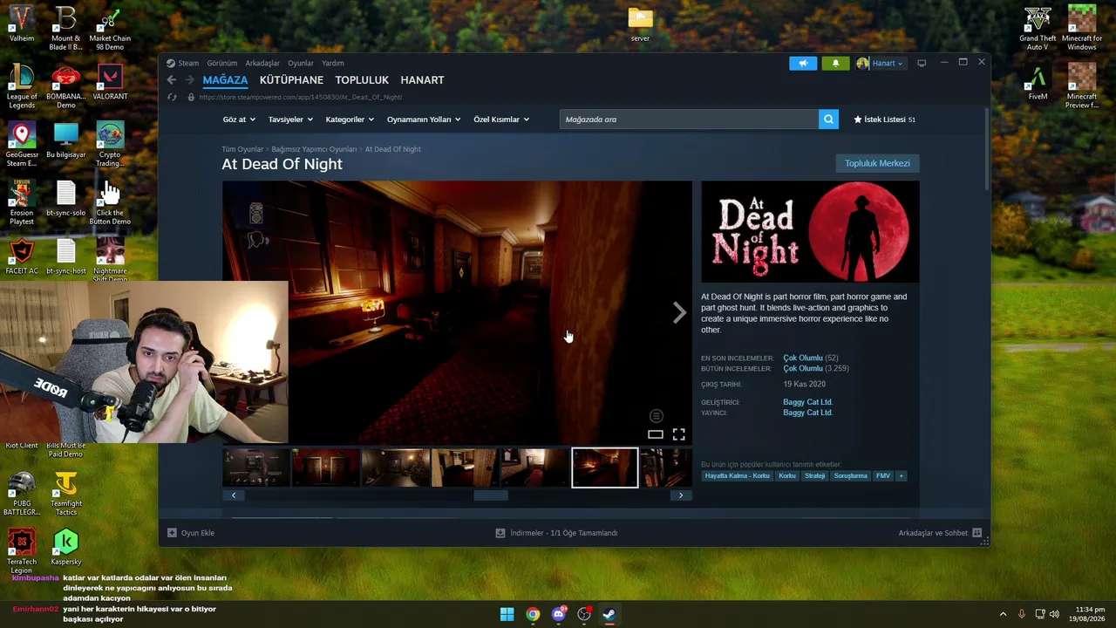The image size is (1116, 628).
Task: Expand the Tavsiyeler dropdown
Action: [x=290, y=119]
